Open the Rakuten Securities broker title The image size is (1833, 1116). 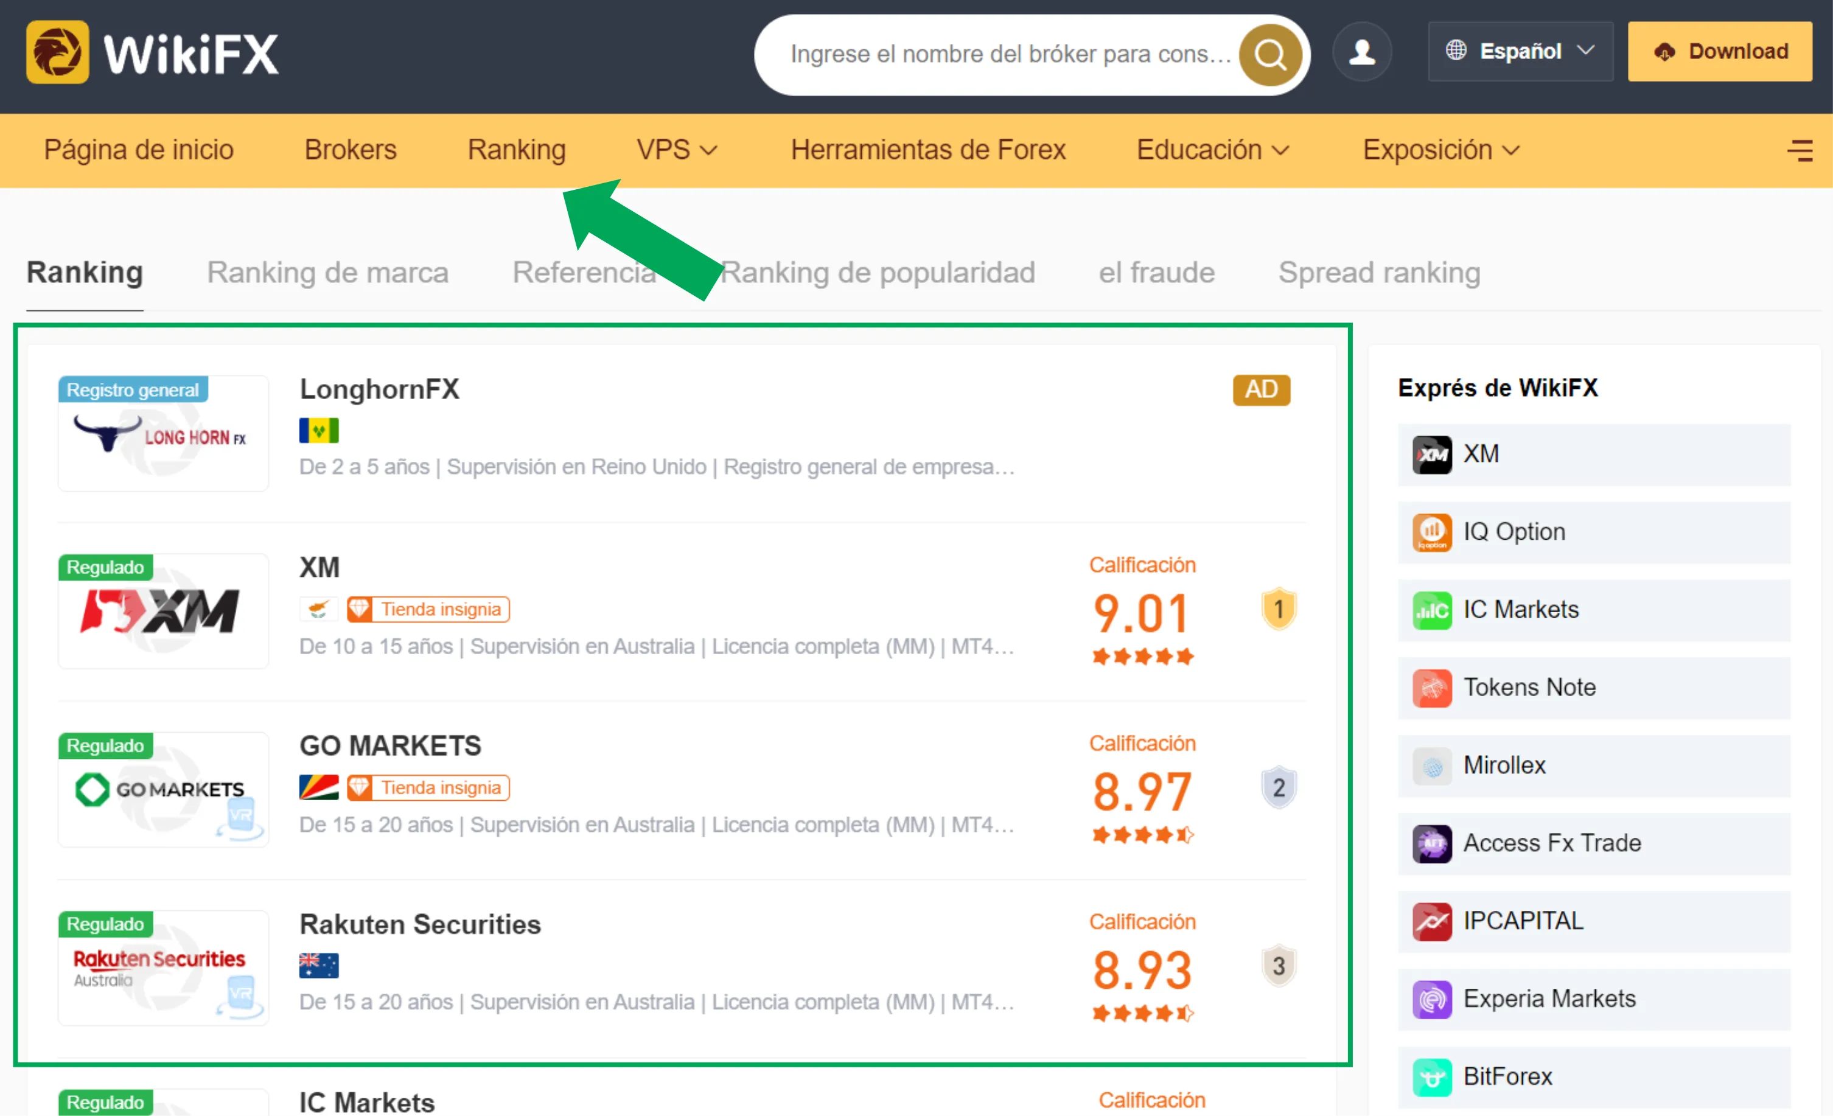coord(421,924)
